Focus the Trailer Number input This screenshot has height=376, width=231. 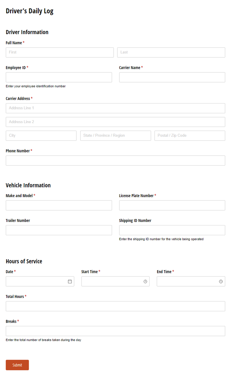(59, 230)
